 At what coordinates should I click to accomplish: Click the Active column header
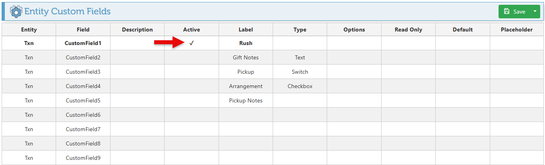pyautogui.click(x=191, y=29)
